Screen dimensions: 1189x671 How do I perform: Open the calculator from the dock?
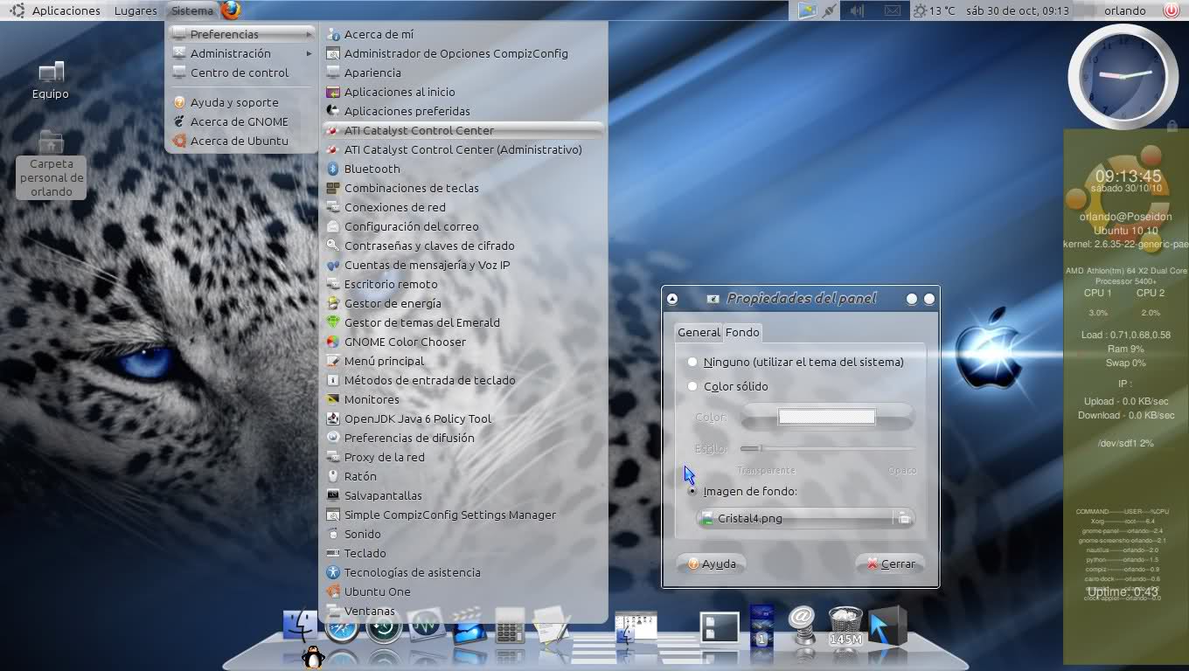click(510, 626)
